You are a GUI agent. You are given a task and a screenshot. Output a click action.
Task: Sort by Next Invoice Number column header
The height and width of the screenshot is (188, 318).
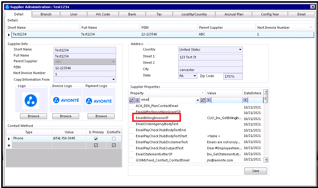click(x=285, y=28)
